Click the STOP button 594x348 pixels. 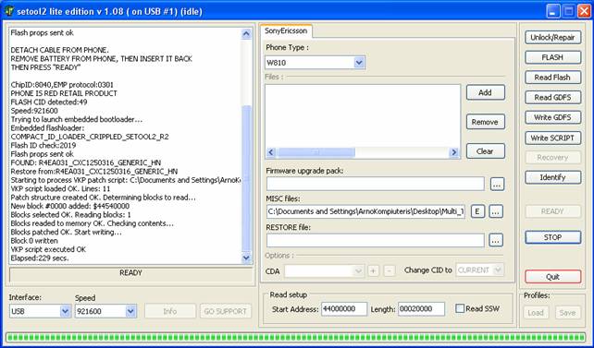tap(552, 237)
